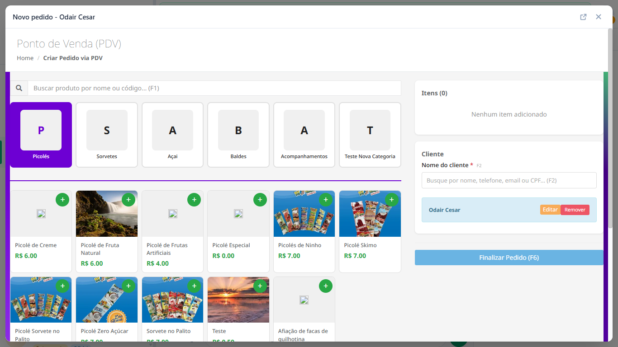
Task: Switch to Sorvetes category
Action: tap(107, 135)
